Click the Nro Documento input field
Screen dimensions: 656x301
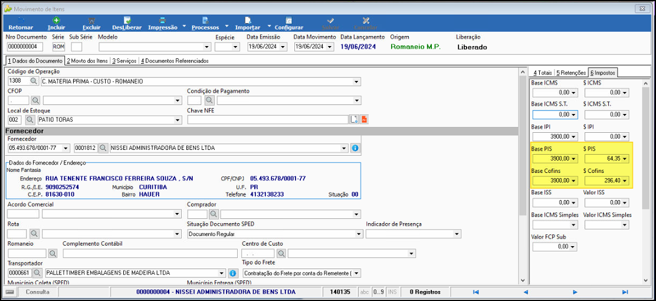pos(25,47)
